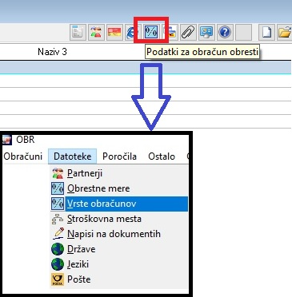Select Napisi na dokumentih entry
This screenshot has height=297, width=292.
[119, 234]
